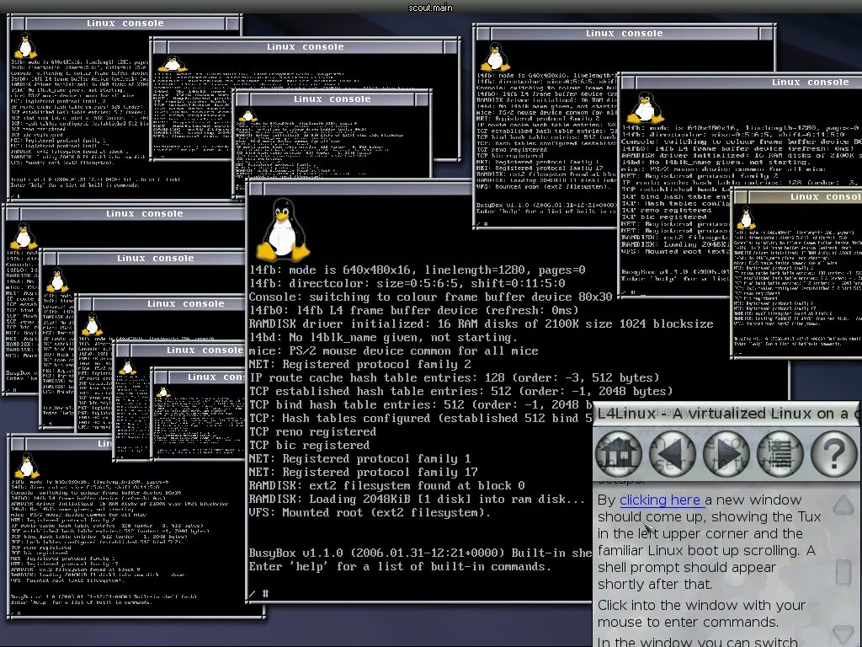Follow the "clicking here" link
Image resolution: width=862 pixels, height=647 pixels.
[x=660, y=500]
